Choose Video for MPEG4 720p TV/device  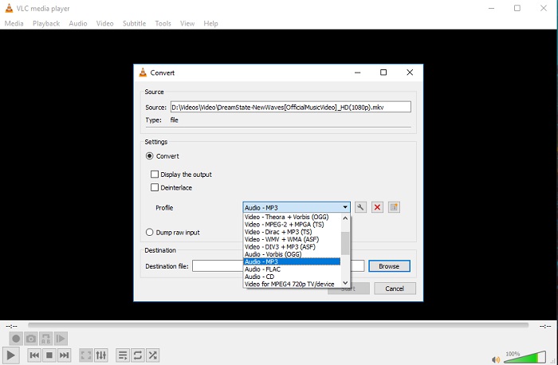(x=292, y=285)
